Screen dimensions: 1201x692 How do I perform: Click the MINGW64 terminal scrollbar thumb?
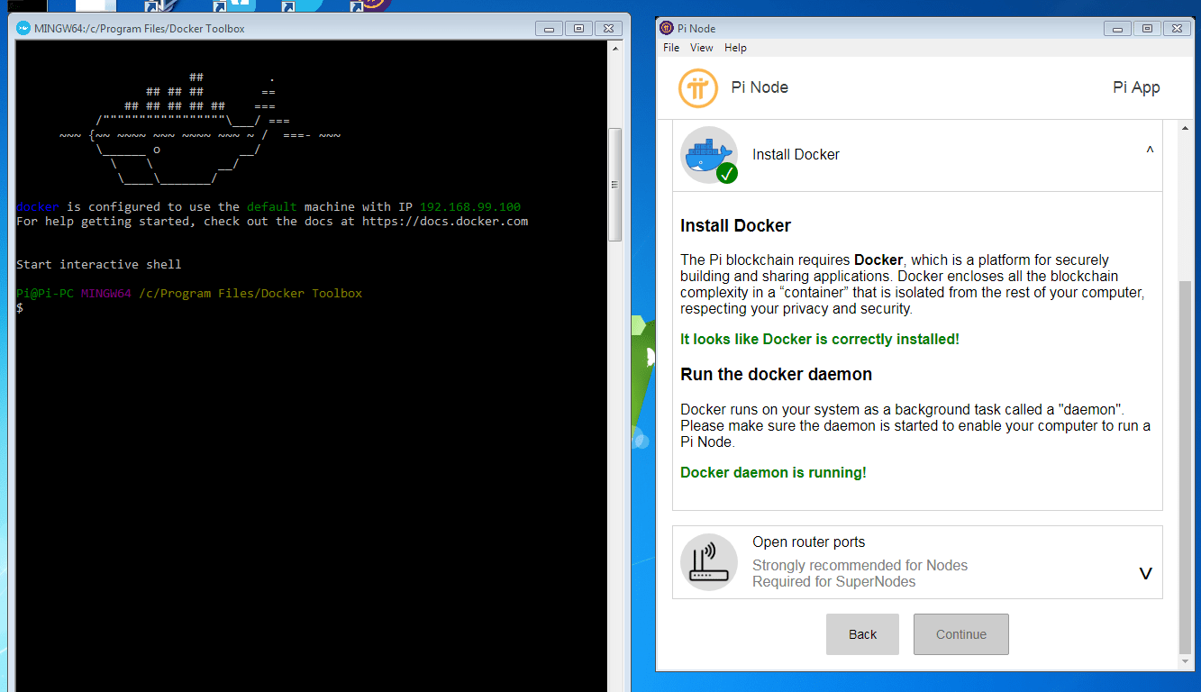(615, 185)
